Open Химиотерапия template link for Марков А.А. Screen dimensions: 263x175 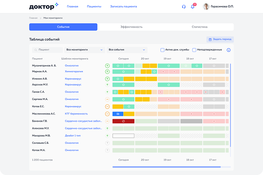coord(74,71)
